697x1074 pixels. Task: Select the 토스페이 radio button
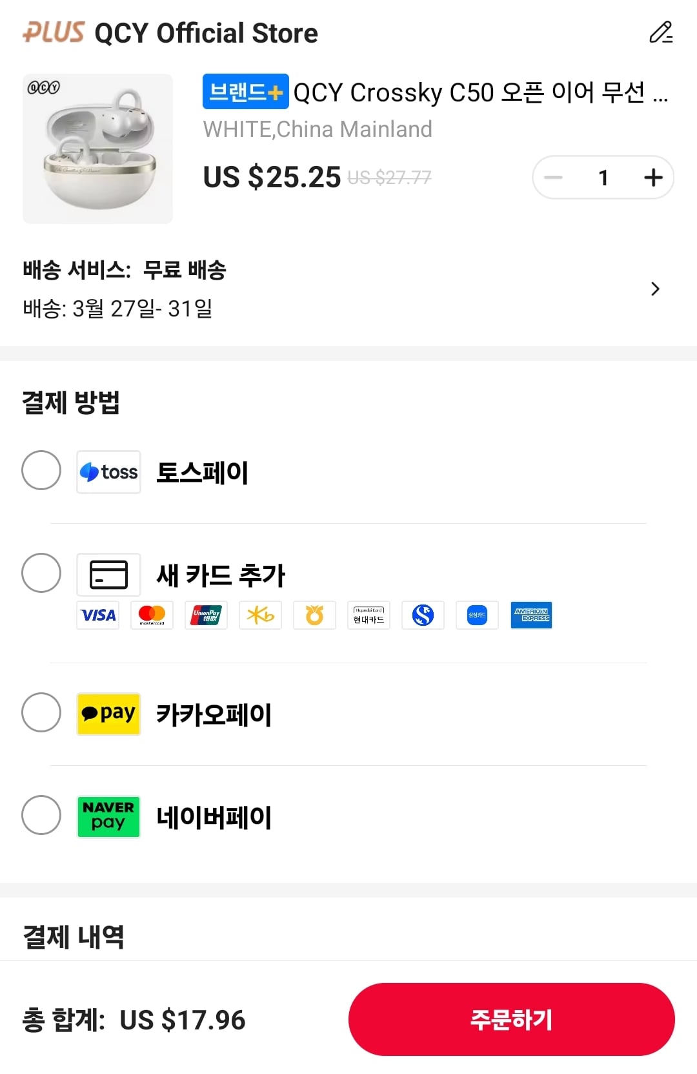(x=41, y=470)
